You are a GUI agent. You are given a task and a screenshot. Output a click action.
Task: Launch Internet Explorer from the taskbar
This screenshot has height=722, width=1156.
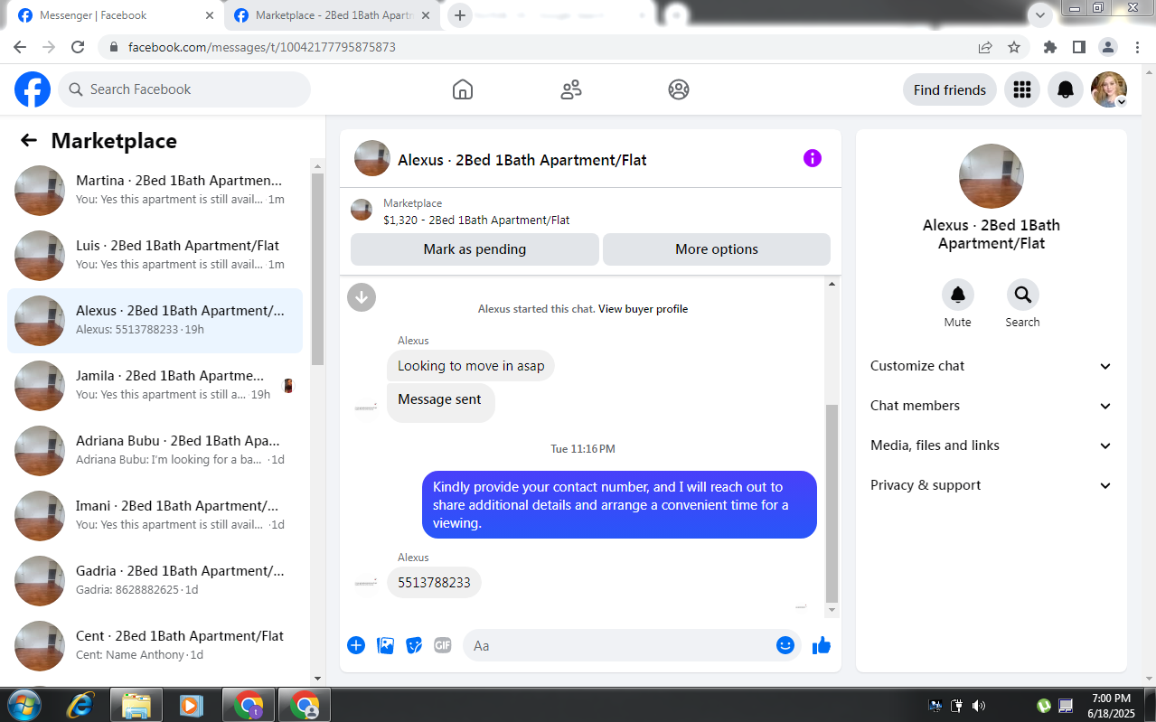coord(80,705)
